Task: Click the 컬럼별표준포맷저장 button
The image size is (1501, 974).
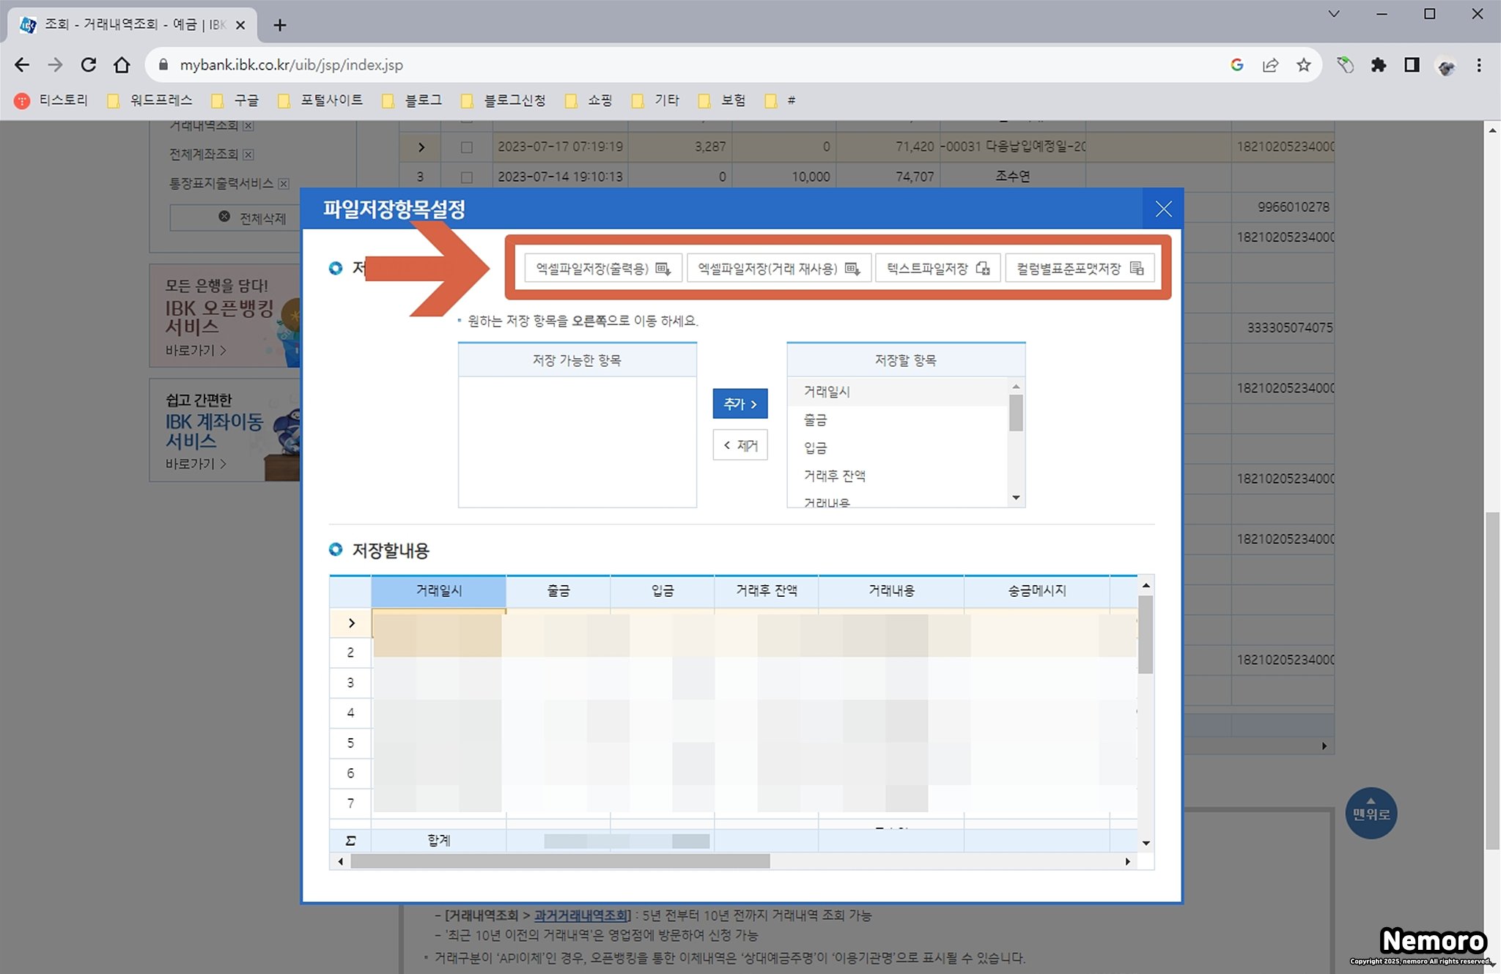Action: [1079, 269]
